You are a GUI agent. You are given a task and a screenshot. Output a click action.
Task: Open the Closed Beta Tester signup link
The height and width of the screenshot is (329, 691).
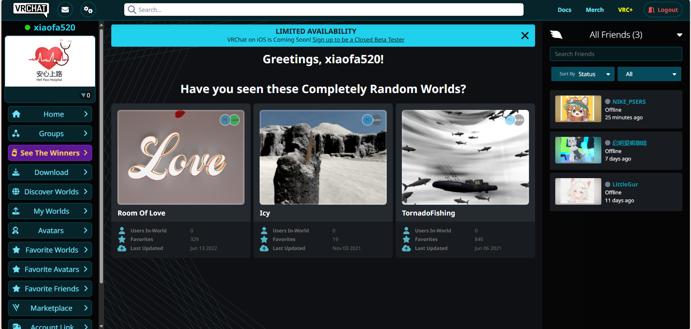tap(358, 40)
